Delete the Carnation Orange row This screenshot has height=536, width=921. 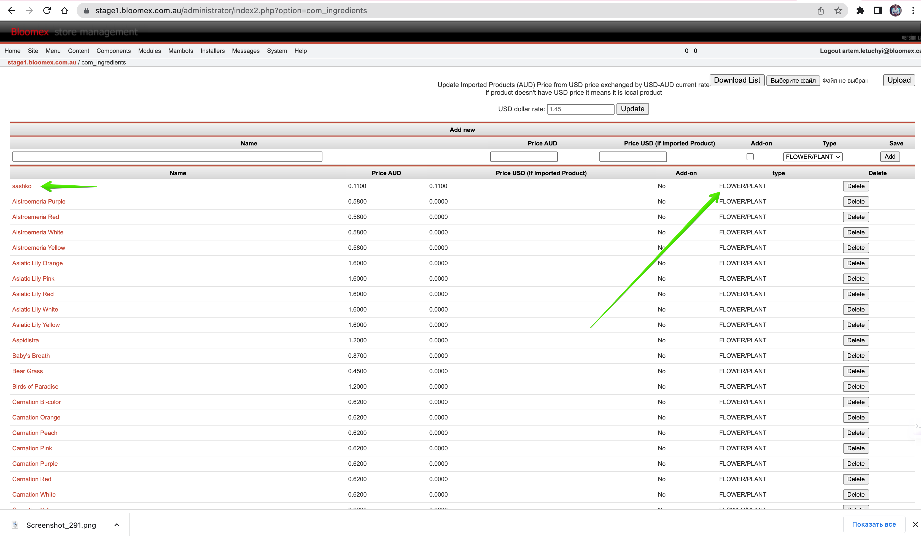[x=856, y=417]
